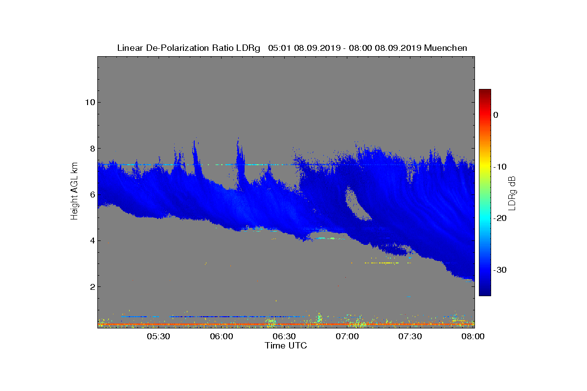Click the 06:00 time tick label
The width and height of the screenshot is (587, 391).
click(221, 337)
